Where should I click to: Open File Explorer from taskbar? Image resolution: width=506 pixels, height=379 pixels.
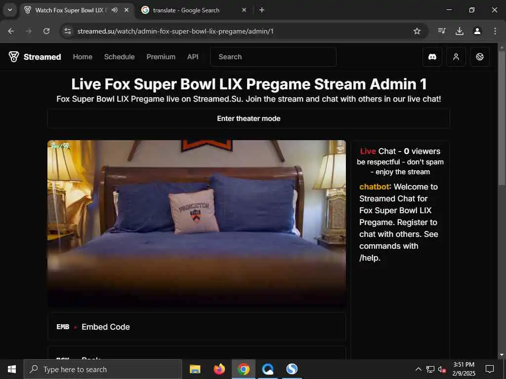coord(195,369)
